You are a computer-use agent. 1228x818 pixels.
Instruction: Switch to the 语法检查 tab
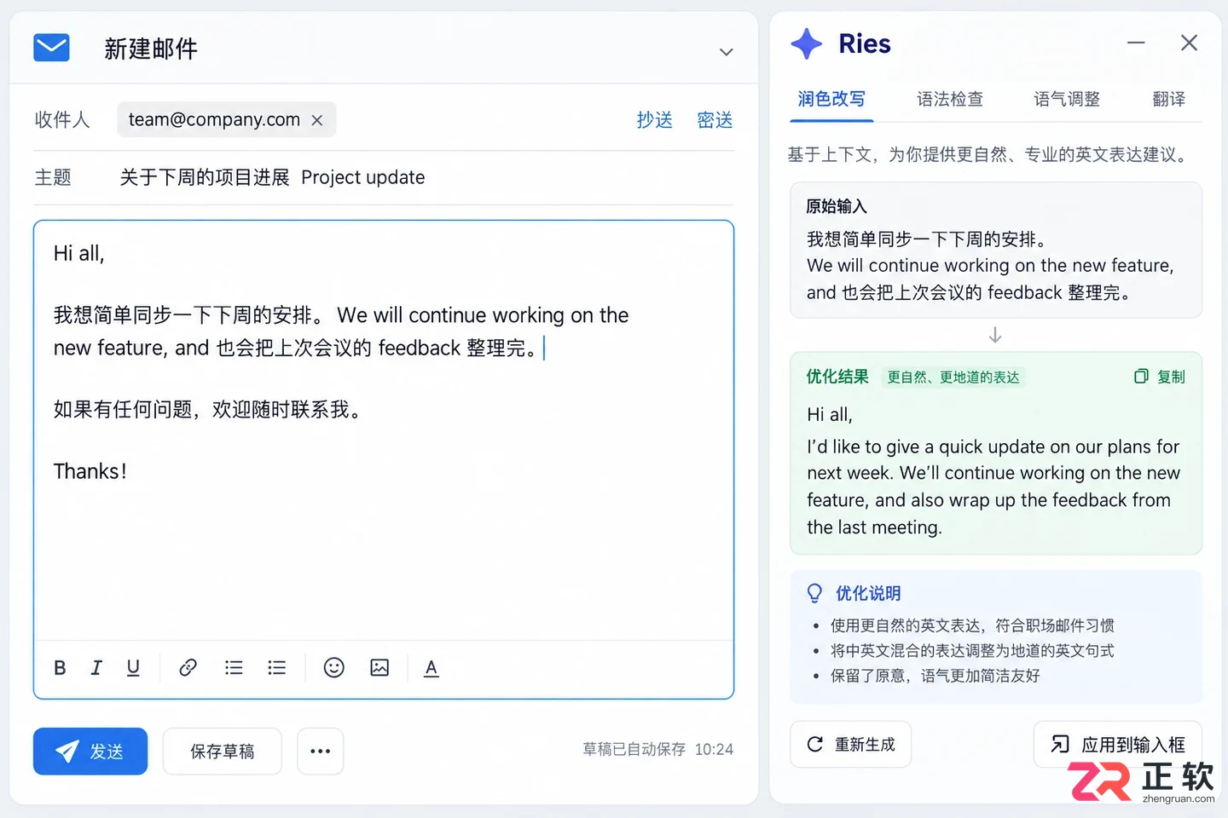point(950,99)
